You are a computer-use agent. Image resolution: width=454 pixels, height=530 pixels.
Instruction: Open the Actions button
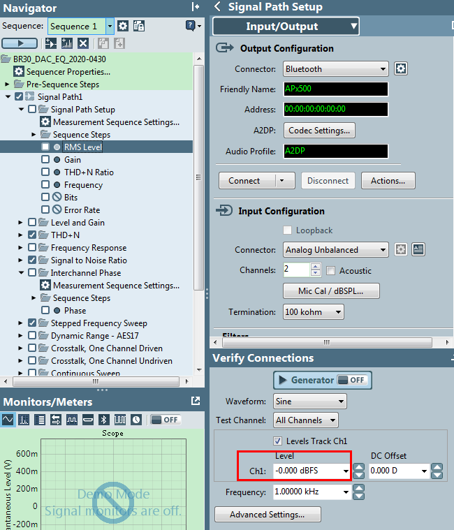coord(388,180)
